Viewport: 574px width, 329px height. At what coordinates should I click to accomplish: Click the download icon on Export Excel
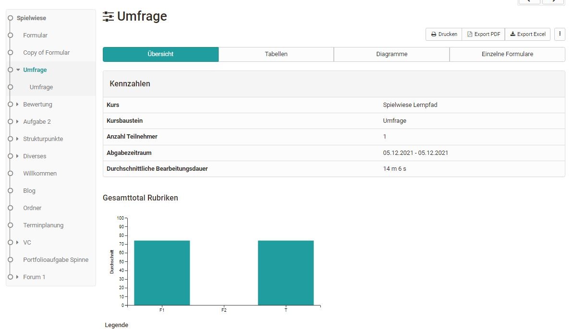[512, 34]
